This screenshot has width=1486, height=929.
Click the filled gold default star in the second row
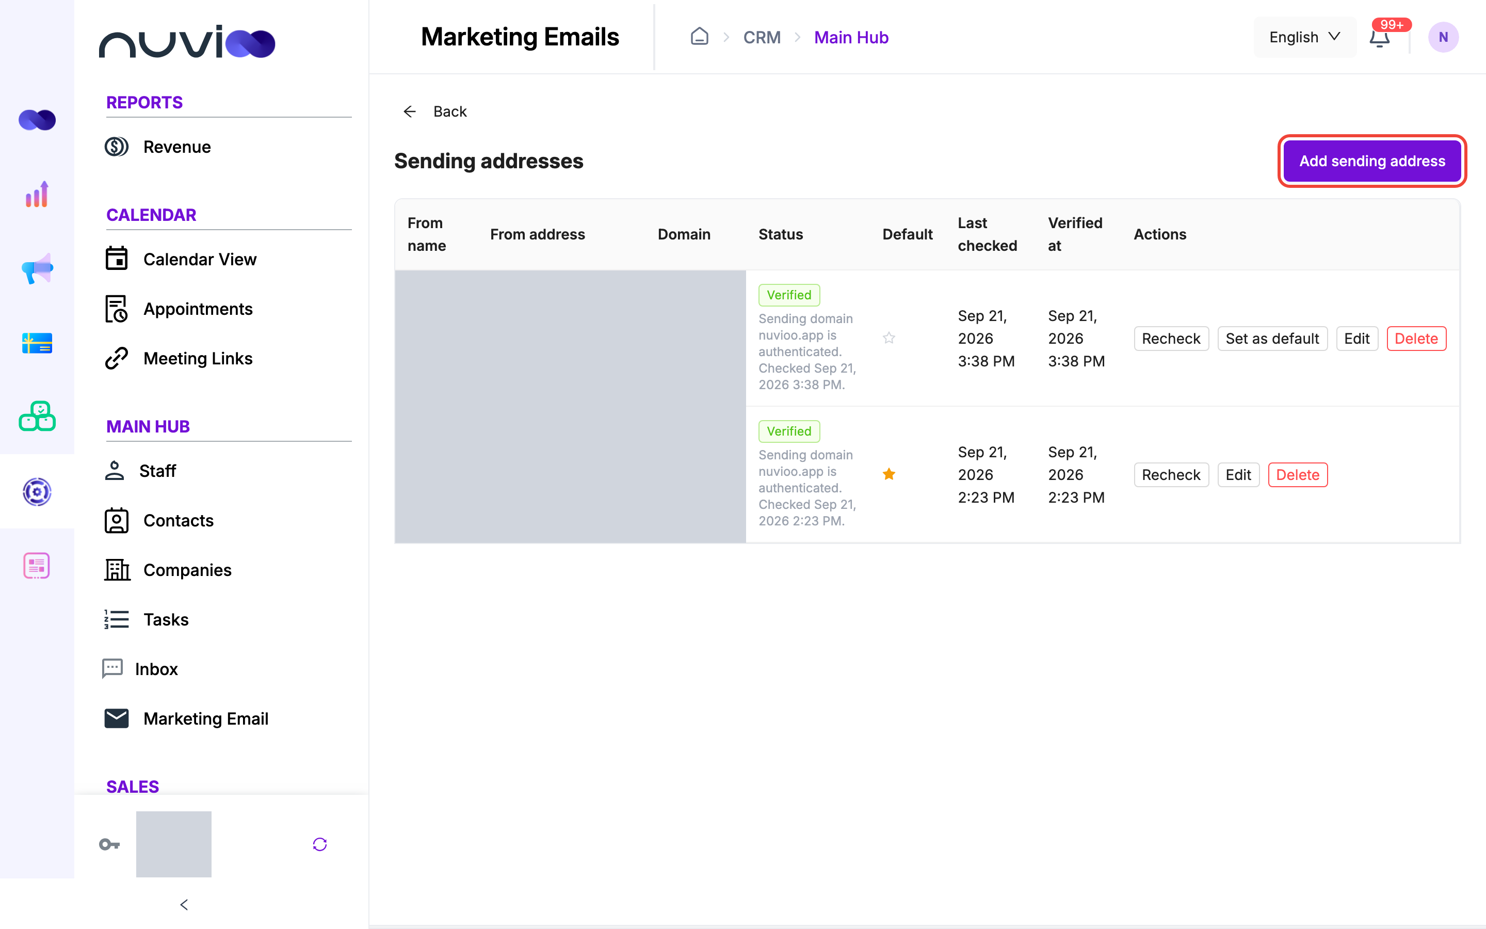pos(889,474)
